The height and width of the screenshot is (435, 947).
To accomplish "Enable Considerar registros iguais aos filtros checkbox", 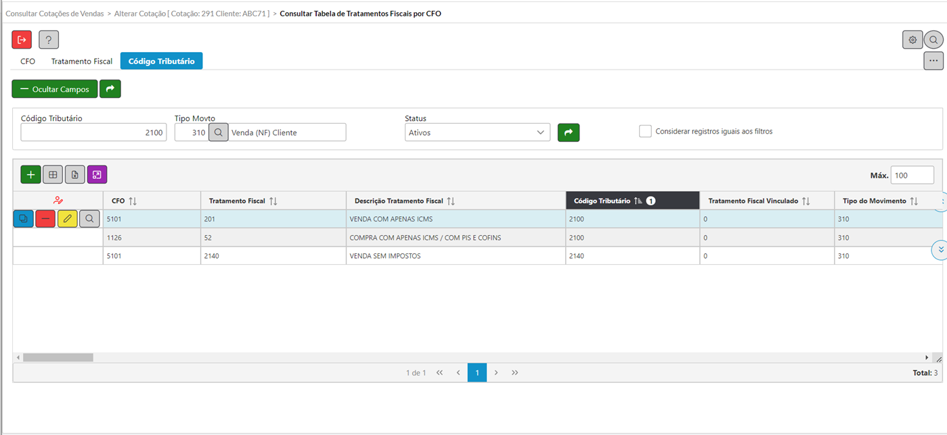I will point(645,131).
